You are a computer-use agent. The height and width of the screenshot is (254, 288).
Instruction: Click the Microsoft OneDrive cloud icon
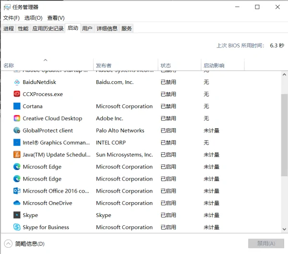point(17,203)
